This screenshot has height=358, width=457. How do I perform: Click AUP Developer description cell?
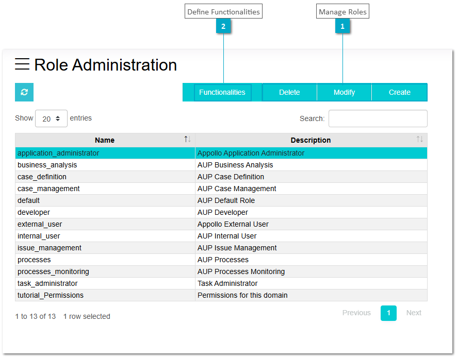(311, 212)
